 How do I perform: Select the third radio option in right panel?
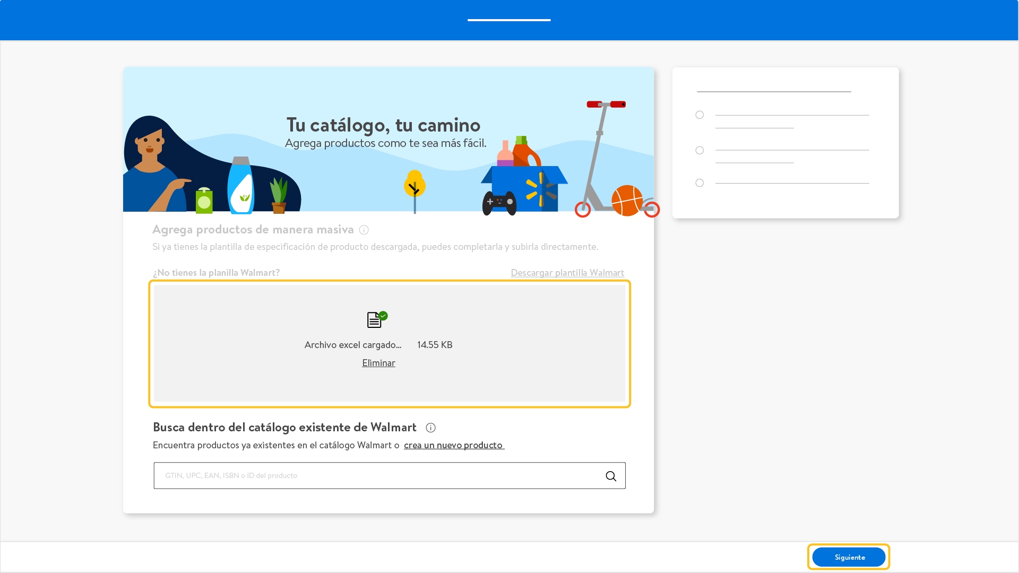point(700,183)
